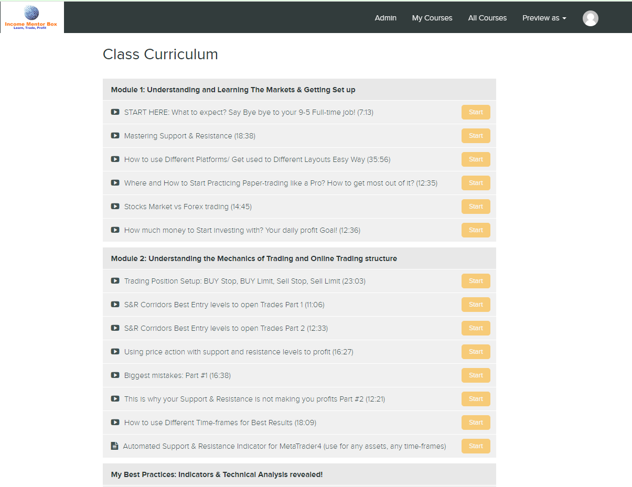Open title 'How to use Different Platforms'

pyautogui.click(x=257, y=159)
